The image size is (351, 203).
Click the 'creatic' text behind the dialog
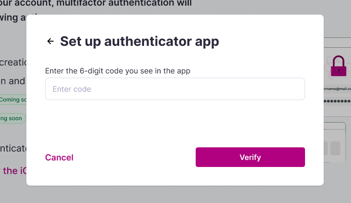coord(13,63)
